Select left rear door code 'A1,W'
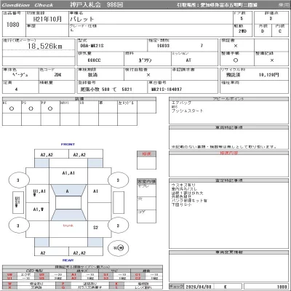Image resolution: width=291 pixels, height=291 pixels. tap(39, 210)
